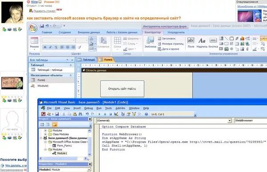
Task: Open Все таблицы navigation dropdown
Action: (67, 60)
